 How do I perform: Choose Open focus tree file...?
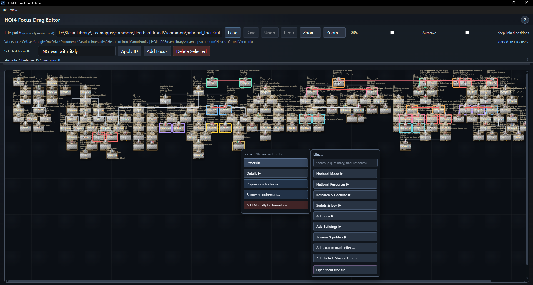[x=345, y=270]
